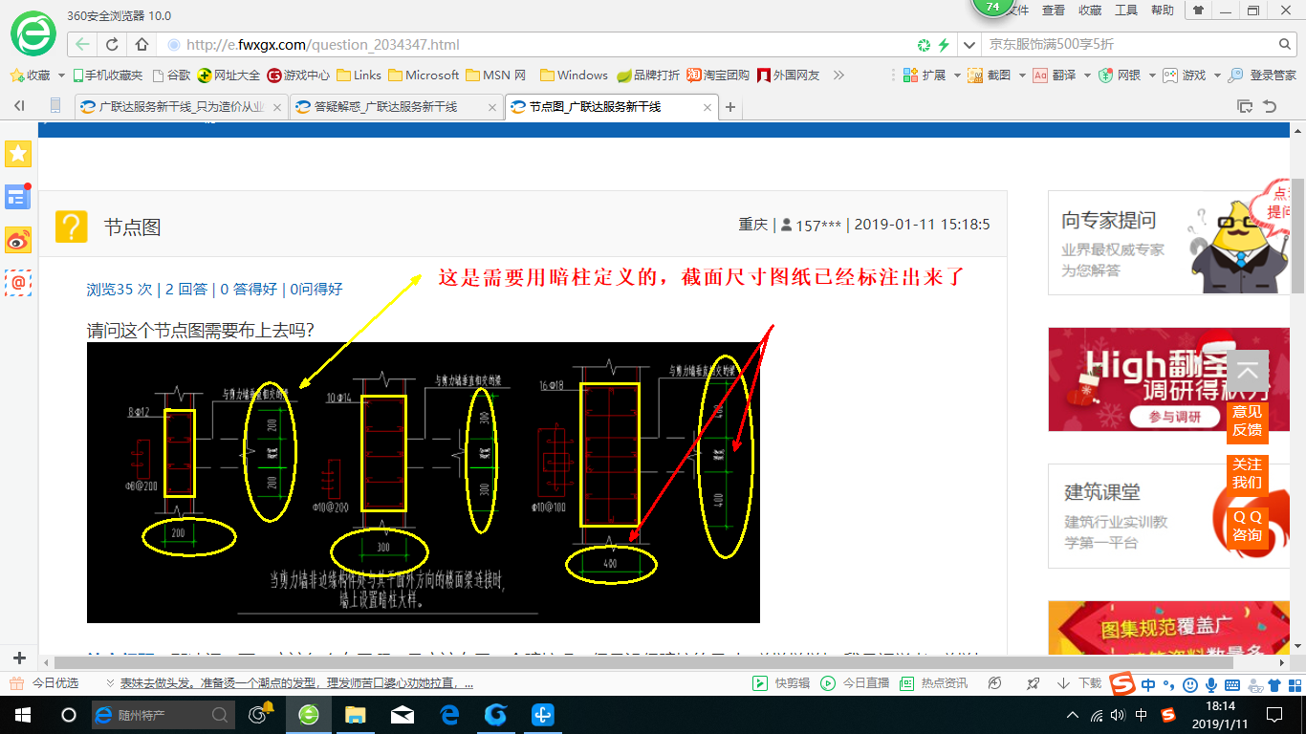Open the 网银 banking tool

pos(1120,75)
